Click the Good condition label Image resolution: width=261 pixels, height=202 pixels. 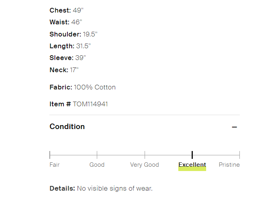coord(97,165)
